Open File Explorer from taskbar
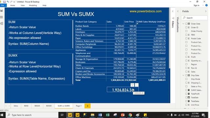 pos(93,115)
